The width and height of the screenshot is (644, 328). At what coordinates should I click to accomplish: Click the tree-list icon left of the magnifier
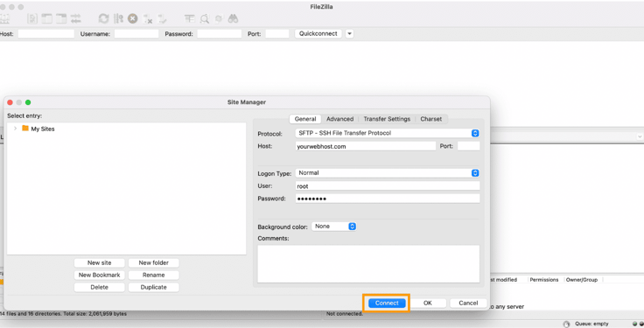(189, 18)
